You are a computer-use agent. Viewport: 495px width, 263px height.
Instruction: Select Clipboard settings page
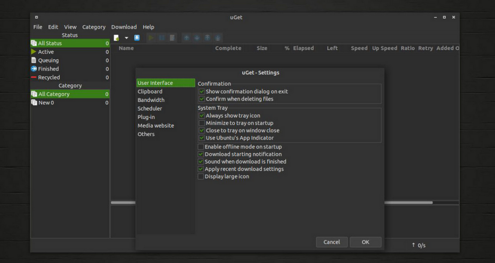pyautogui.click(x=166, y=91)
